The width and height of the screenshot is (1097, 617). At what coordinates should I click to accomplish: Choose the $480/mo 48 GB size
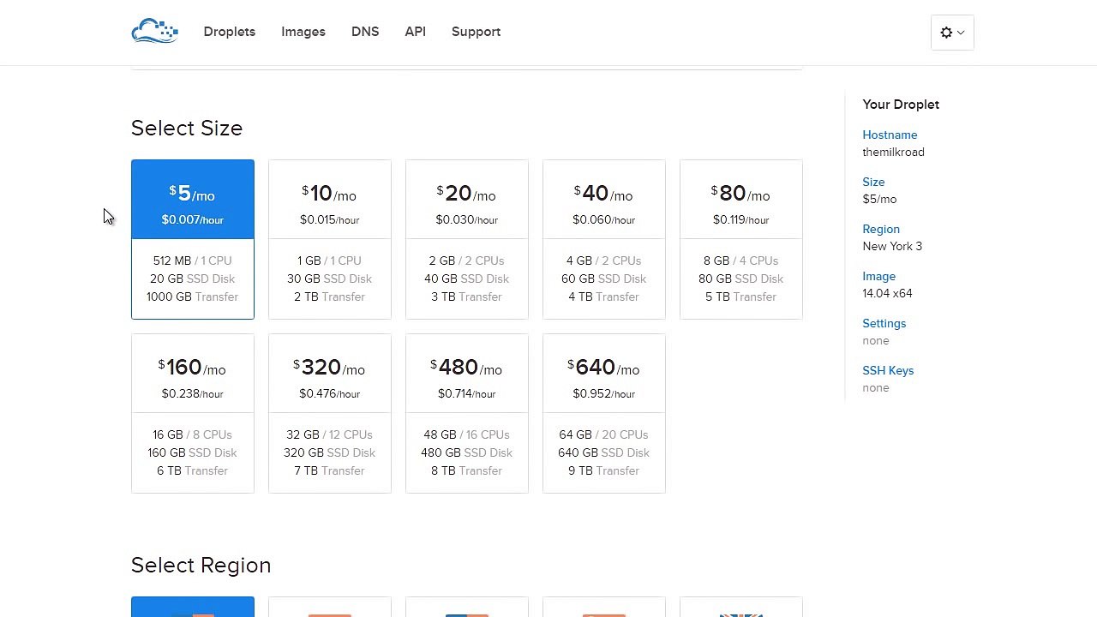pyautogui.click(x=467, y=413)
